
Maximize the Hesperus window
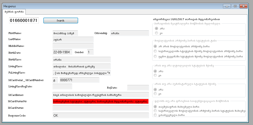point(235,6)
